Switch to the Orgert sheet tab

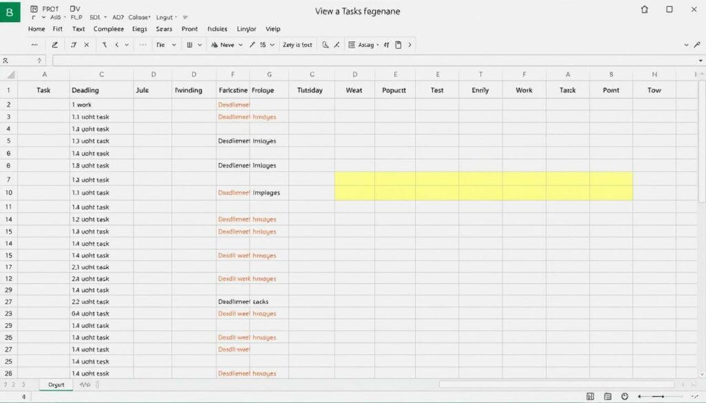(57, 384)
